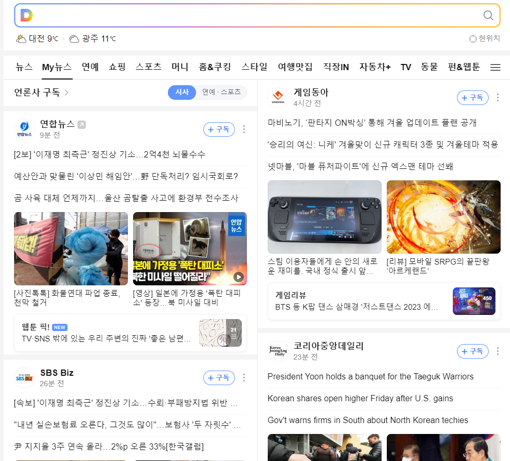Open 'Korean shares open higher Friday' headline
This screenshot has width=510, height=461.
(x=360, y=398)
